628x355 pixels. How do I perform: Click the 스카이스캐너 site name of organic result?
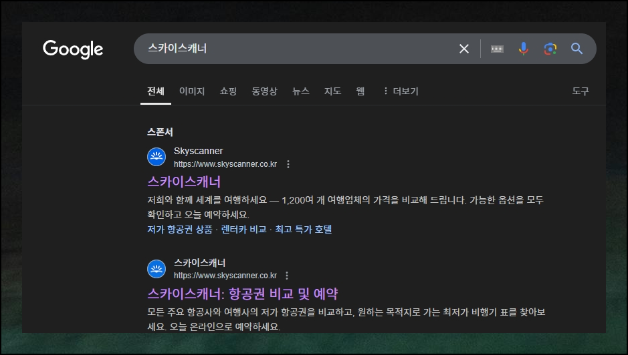[200, 263]
